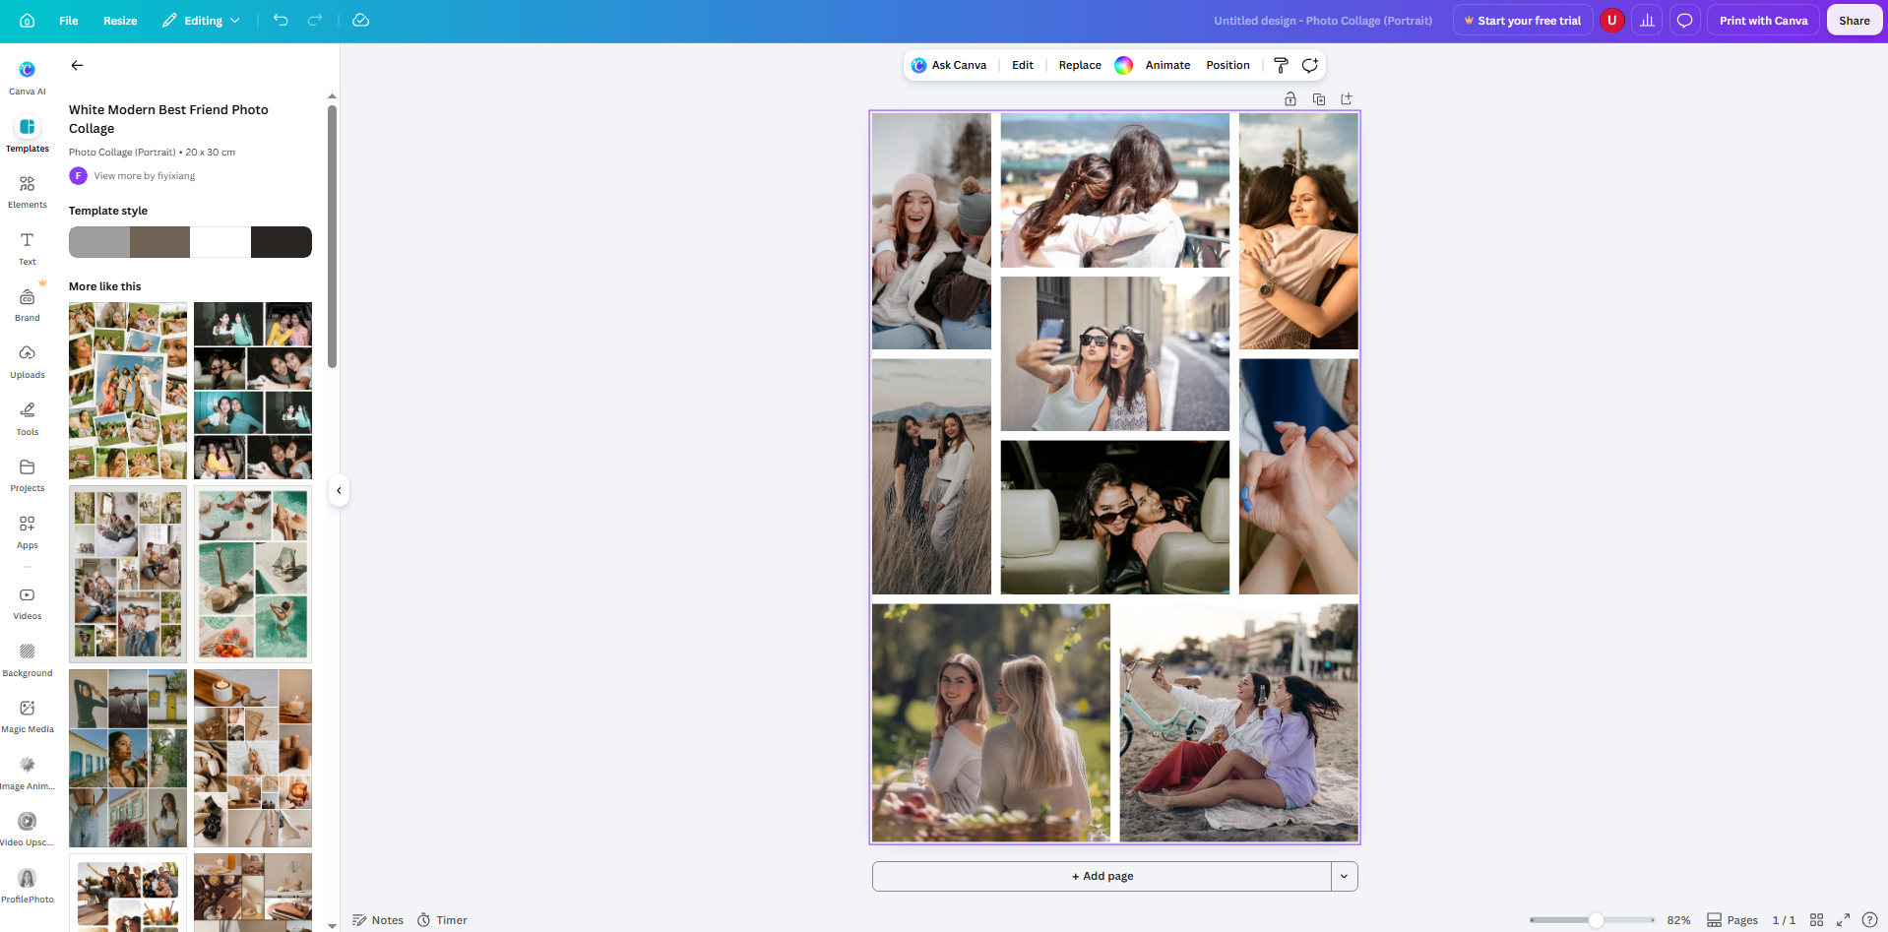Screen dimensions: 1888x932
Task: Open View more by fiyixiang link
Action: click(x=144, y=176)
